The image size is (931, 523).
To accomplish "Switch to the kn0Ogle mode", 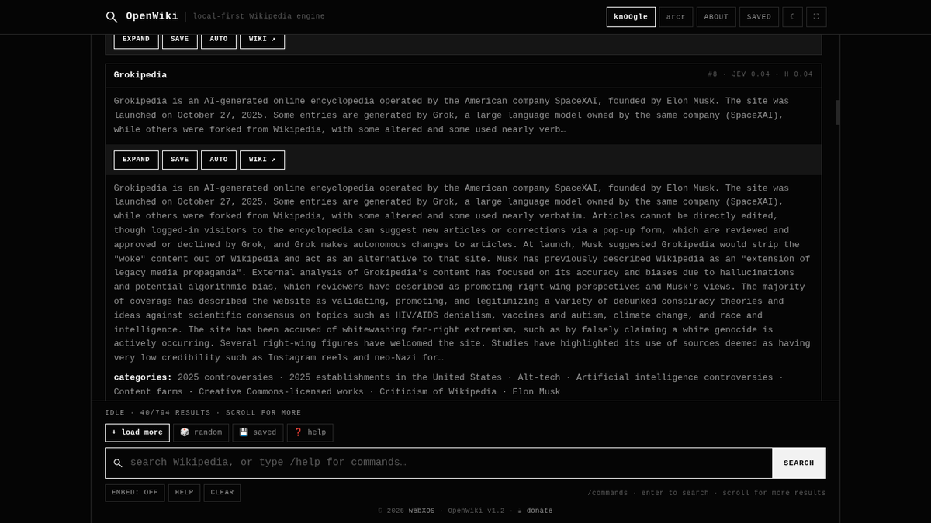I will coord(631,17).
